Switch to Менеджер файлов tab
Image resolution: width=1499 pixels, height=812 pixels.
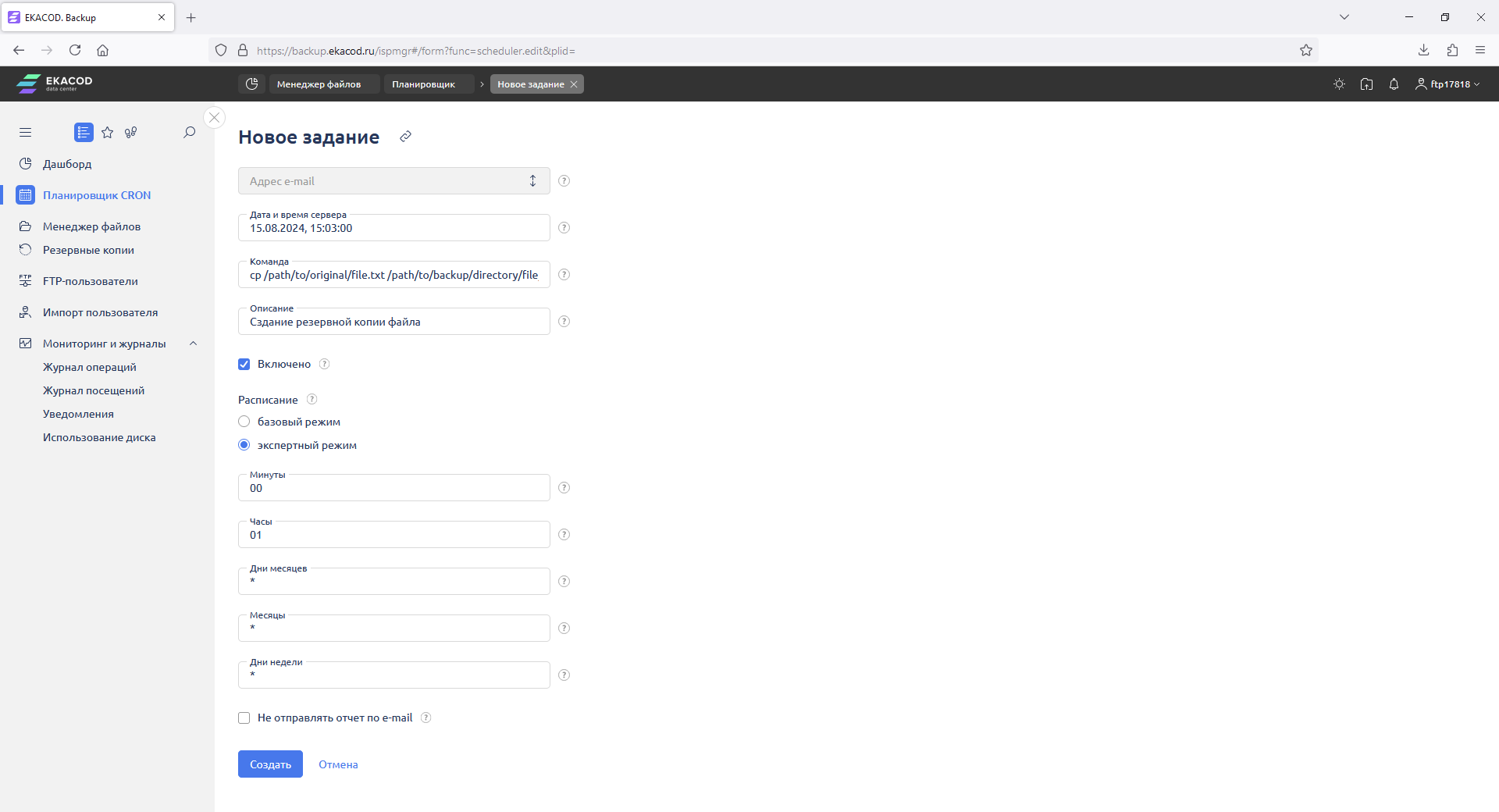[x=319, y=84]
